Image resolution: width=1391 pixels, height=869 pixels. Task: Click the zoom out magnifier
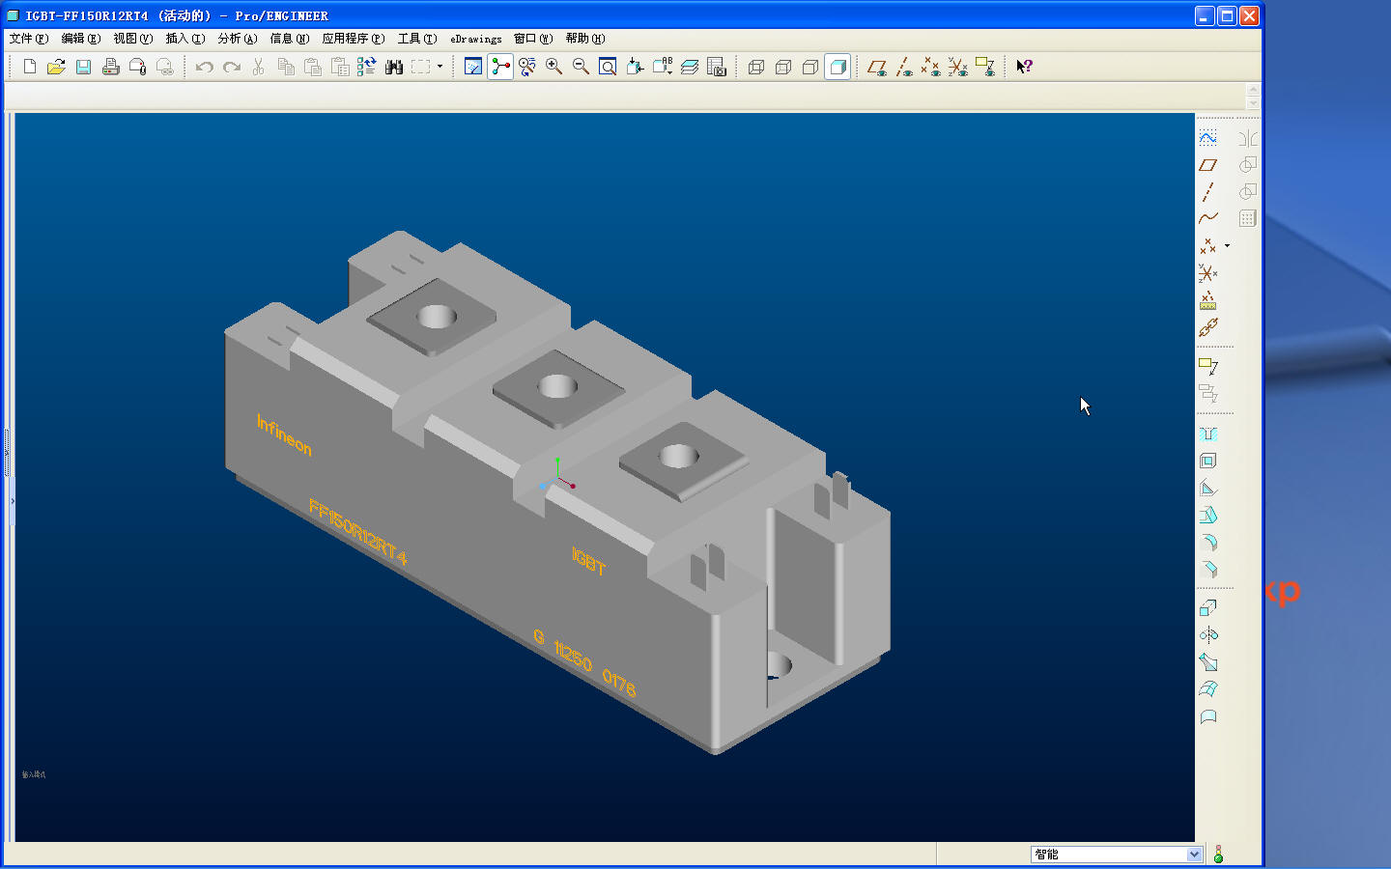click(x=581, y=67)
